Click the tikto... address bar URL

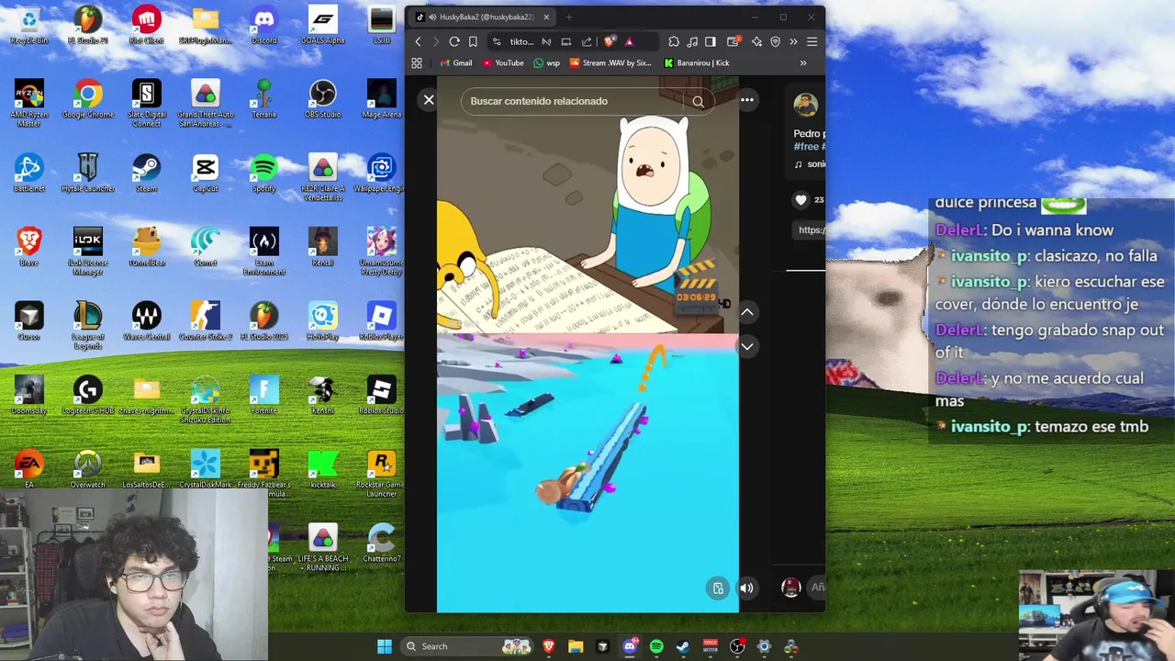click(521, 41)
